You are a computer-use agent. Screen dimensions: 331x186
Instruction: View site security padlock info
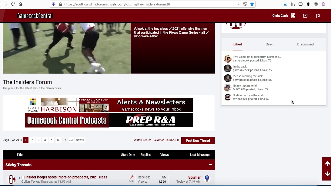[x=60, y=4]
